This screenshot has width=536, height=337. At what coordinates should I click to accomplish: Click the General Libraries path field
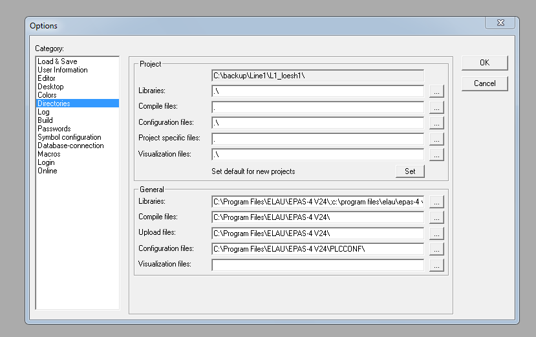(x=318, y=202)
